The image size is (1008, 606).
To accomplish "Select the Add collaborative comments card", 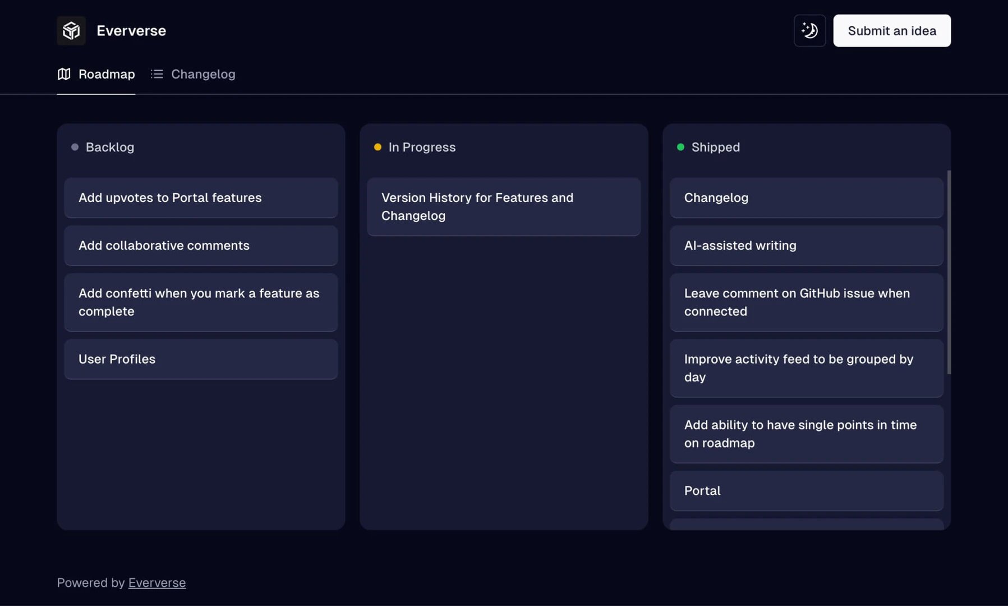I will pos(201,246).
